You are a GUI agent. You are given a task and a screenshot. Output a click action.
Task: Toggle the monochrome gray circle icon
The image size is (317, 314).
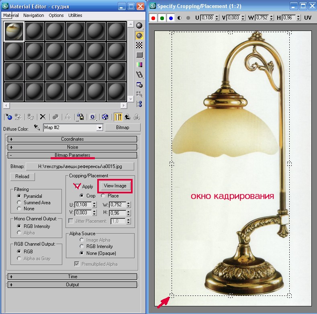(188, 18)
